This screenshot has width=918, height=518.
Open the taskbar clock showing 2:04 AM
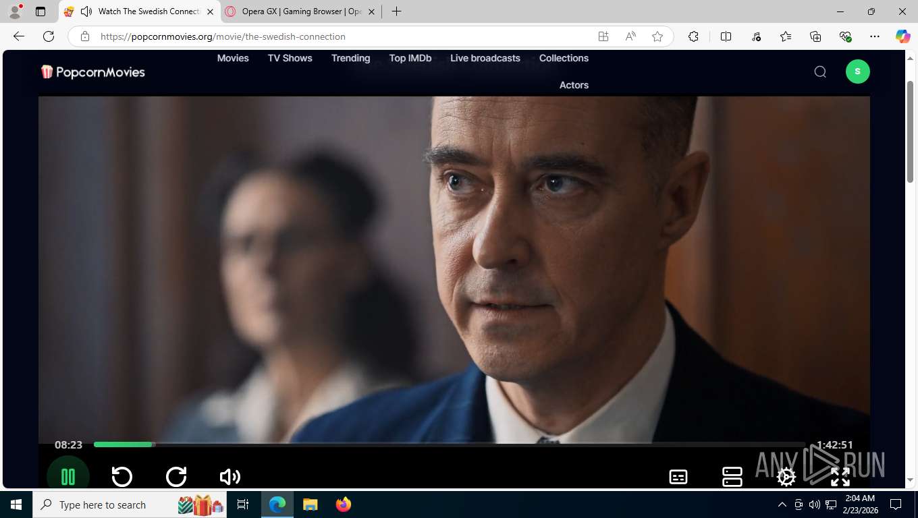point(860,505)
